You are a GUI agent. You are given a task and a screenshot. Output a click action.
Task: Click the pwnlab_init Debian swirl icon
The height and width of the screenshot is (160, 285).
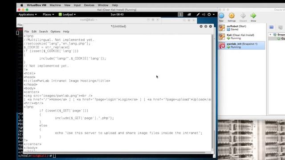click(222, 45)
